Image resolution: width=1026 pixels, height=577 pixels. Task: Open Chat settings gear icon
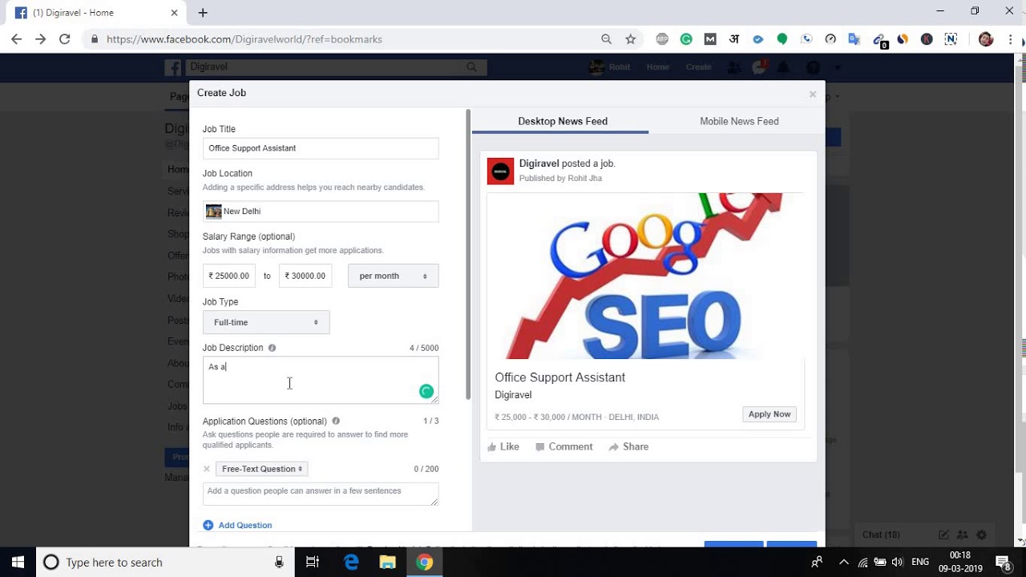(981, 535)
